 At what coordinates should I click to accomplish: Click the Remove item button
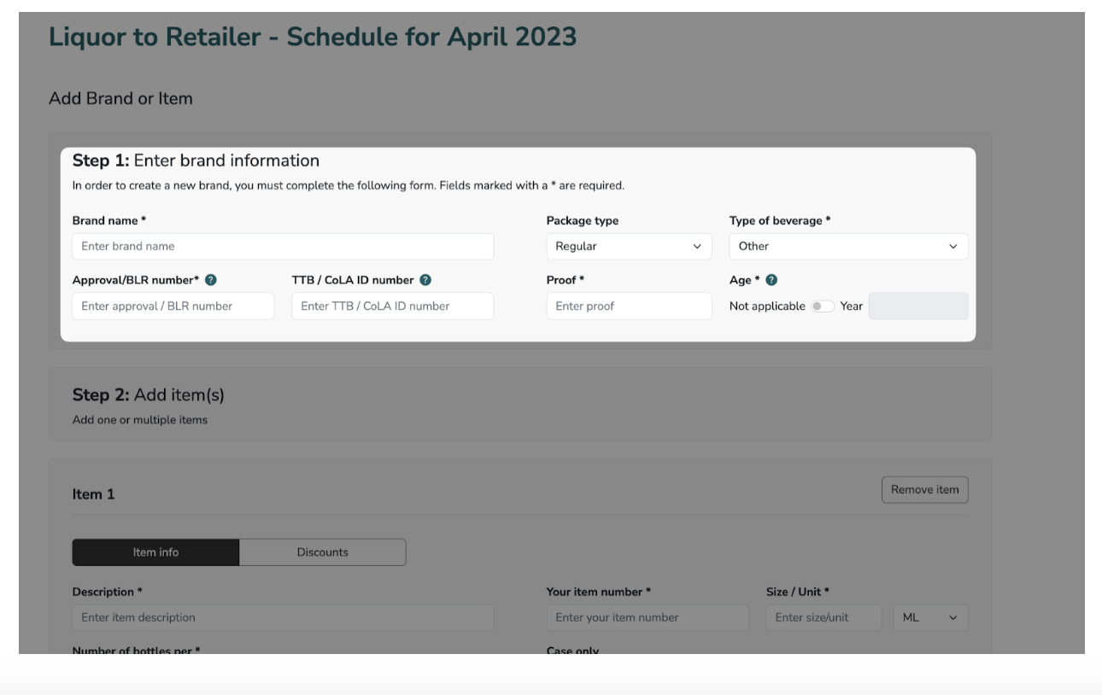[x=926, y=489]
